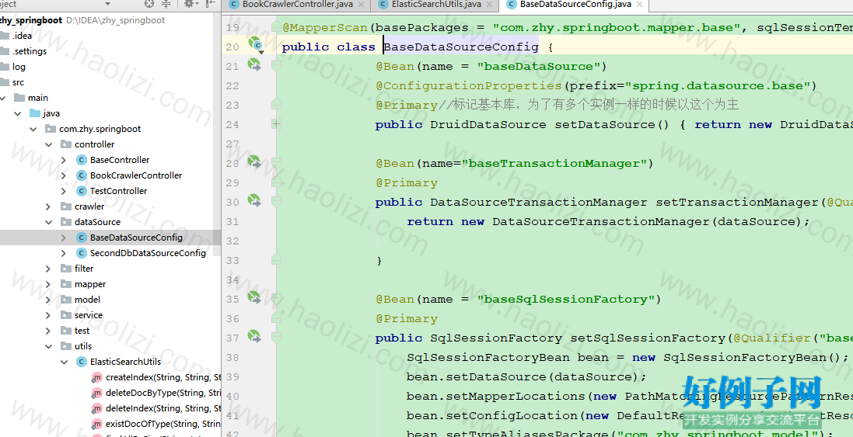853x437 pixels.
Task: Click the method icon of deleteIndex
Action: point(97,408)
